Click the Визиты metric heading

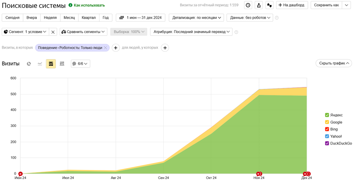pos(11,63)
